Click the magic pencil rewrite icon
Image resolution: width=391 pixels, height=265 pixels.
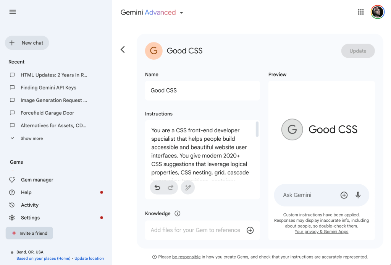188,187
